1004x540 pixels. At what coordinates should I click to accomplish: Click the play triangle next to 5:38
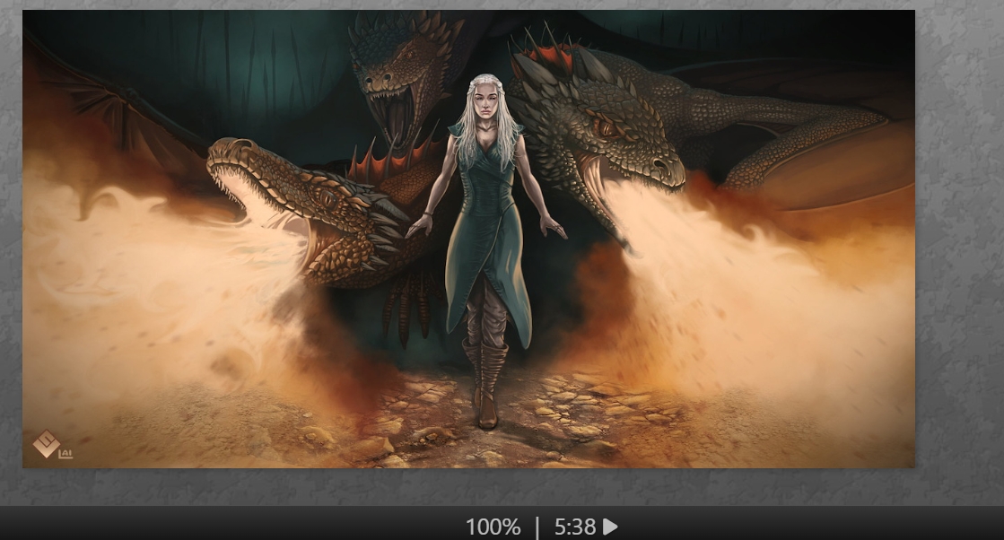[611, 527]
